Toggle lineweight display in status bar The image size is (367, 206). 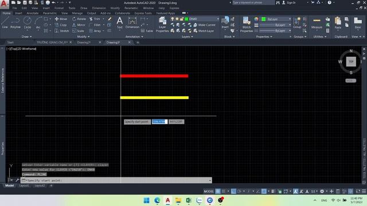click(273, 191)
